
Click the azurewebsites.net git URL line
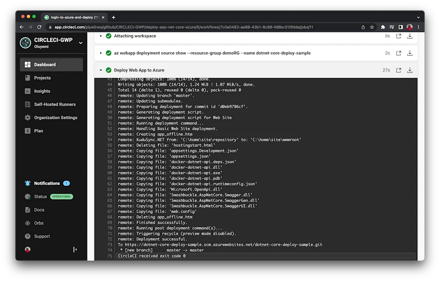(x=220, y=245)
